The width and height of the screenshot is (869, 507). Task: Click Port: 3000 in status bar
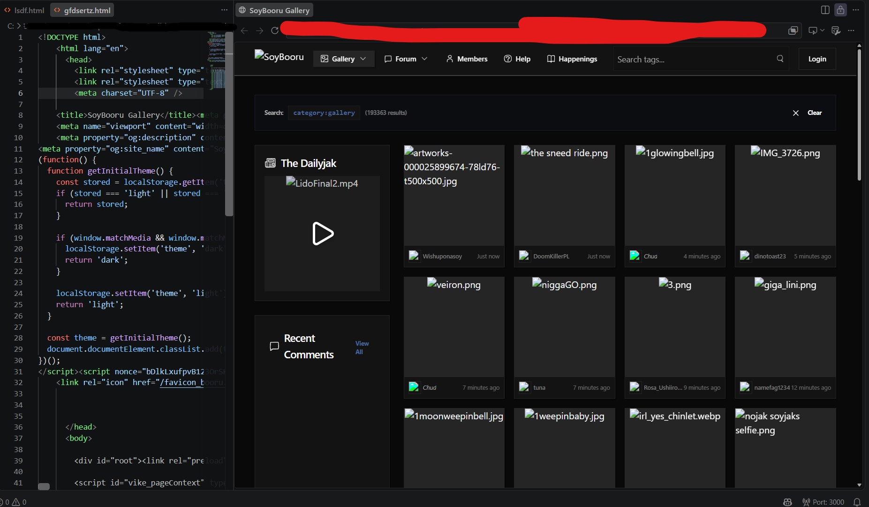click(x=824, y=502)
